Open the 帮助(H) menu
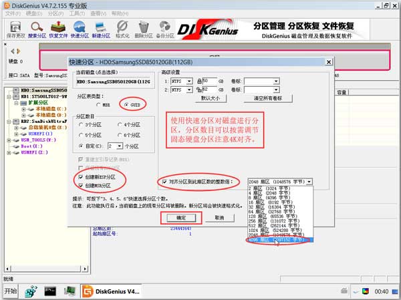Screen dimensions: 401x300 tap(120, 13)
